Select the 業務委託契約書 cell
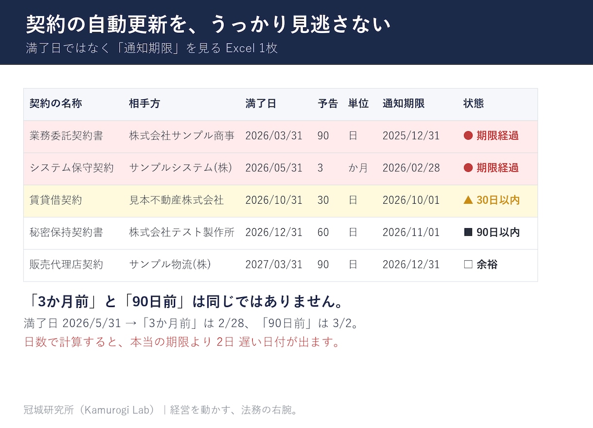Viewport: 593px width, 428px height. tap(66, 136)
